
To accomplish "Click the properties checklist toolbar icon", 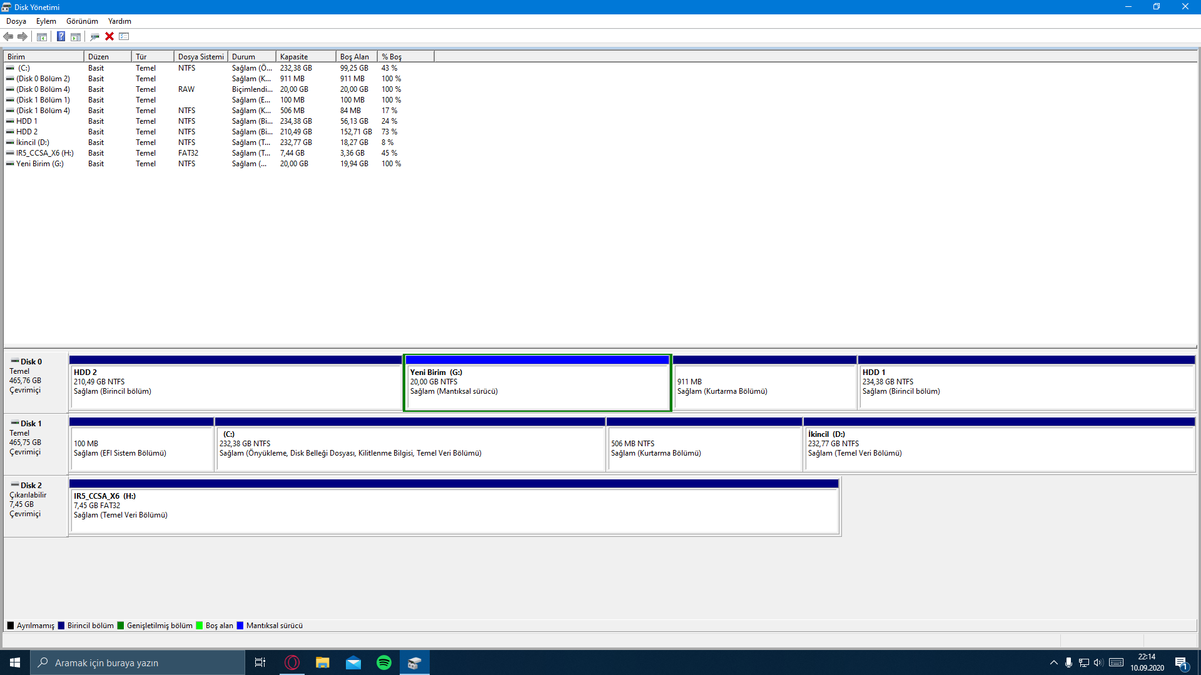I will [x=124, y=36].
